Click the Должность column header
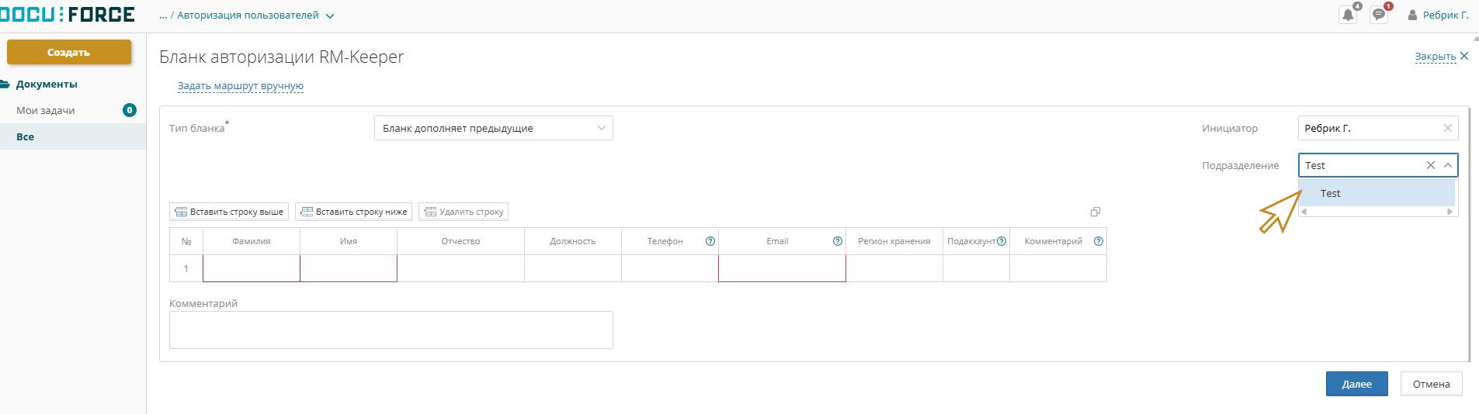 pos(573,241)
